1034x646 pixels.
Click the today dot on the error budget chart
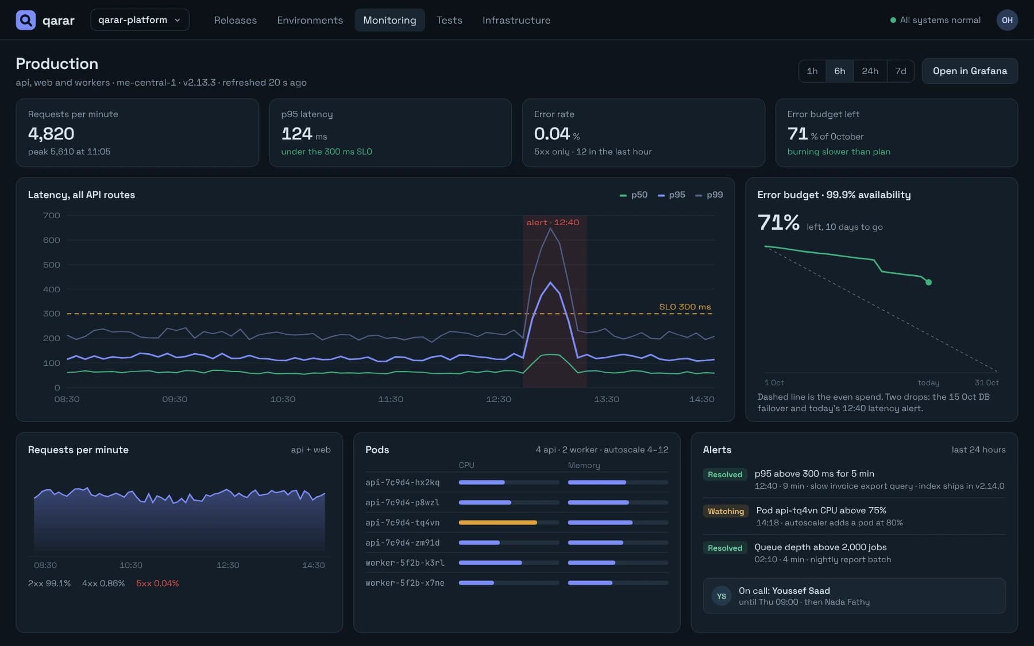(x=928, y=282)
